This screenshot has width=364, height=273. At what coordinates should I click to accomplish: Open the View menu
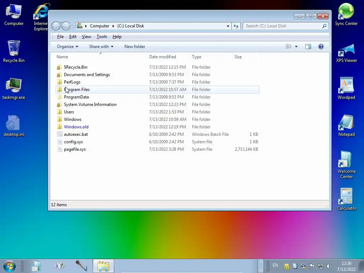86,37
